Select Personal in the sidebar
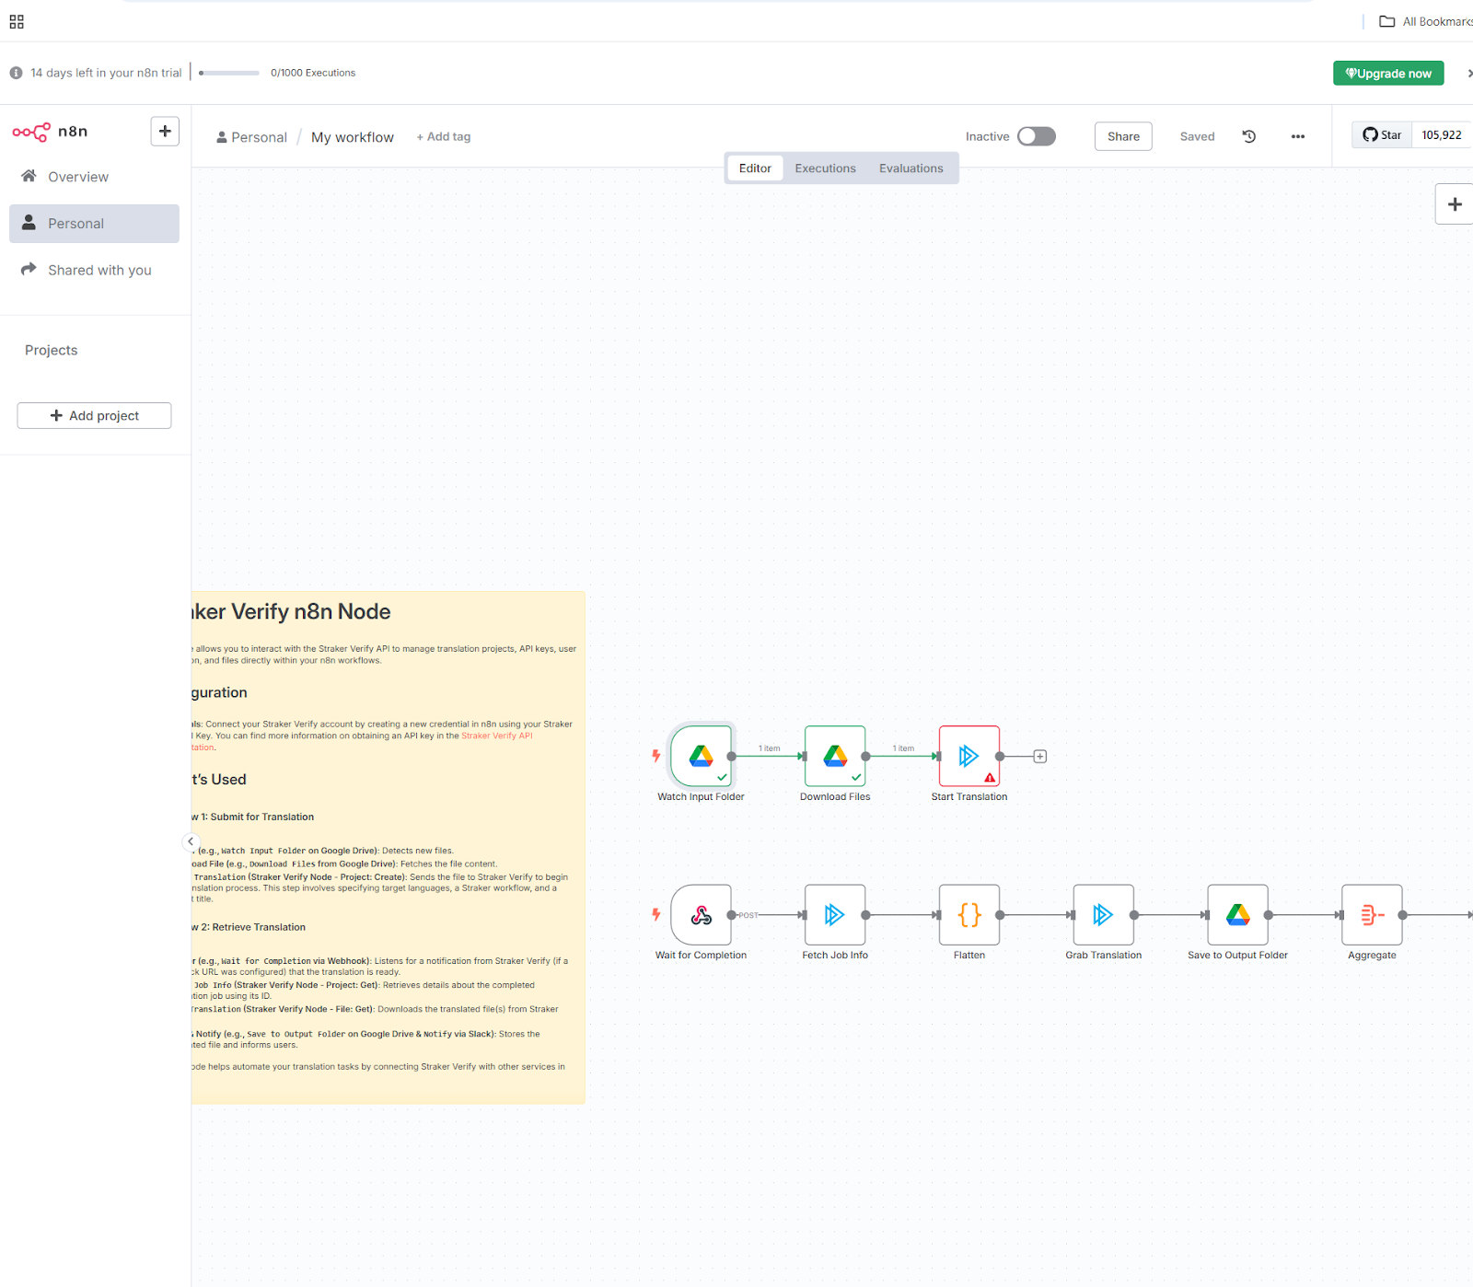 click(94, 224)
